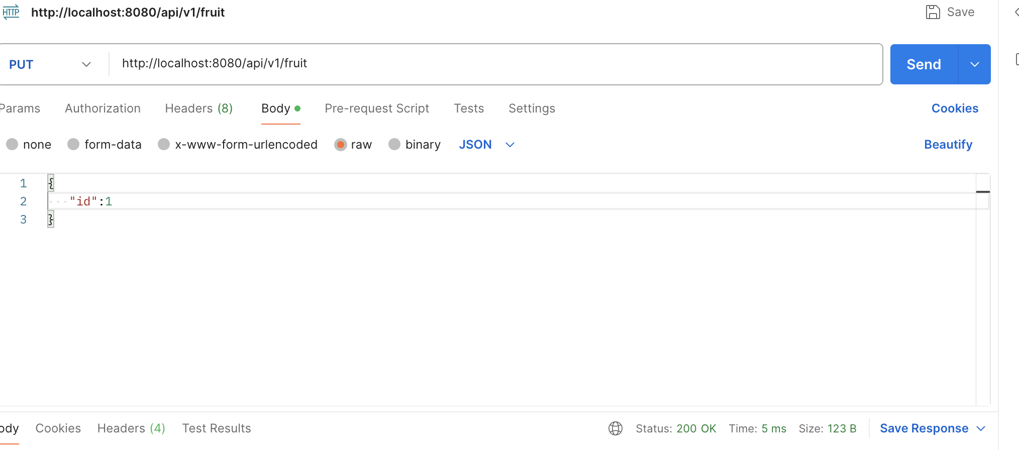Click the green dot on Body tab
This screenshot has width=1019, height=450.
pyautogui.click(x=297, y=108)
